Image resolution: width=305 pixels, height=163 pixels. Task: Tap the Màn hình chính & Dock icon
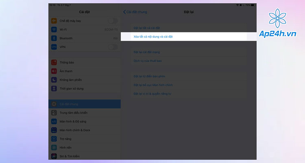[54, 130]
